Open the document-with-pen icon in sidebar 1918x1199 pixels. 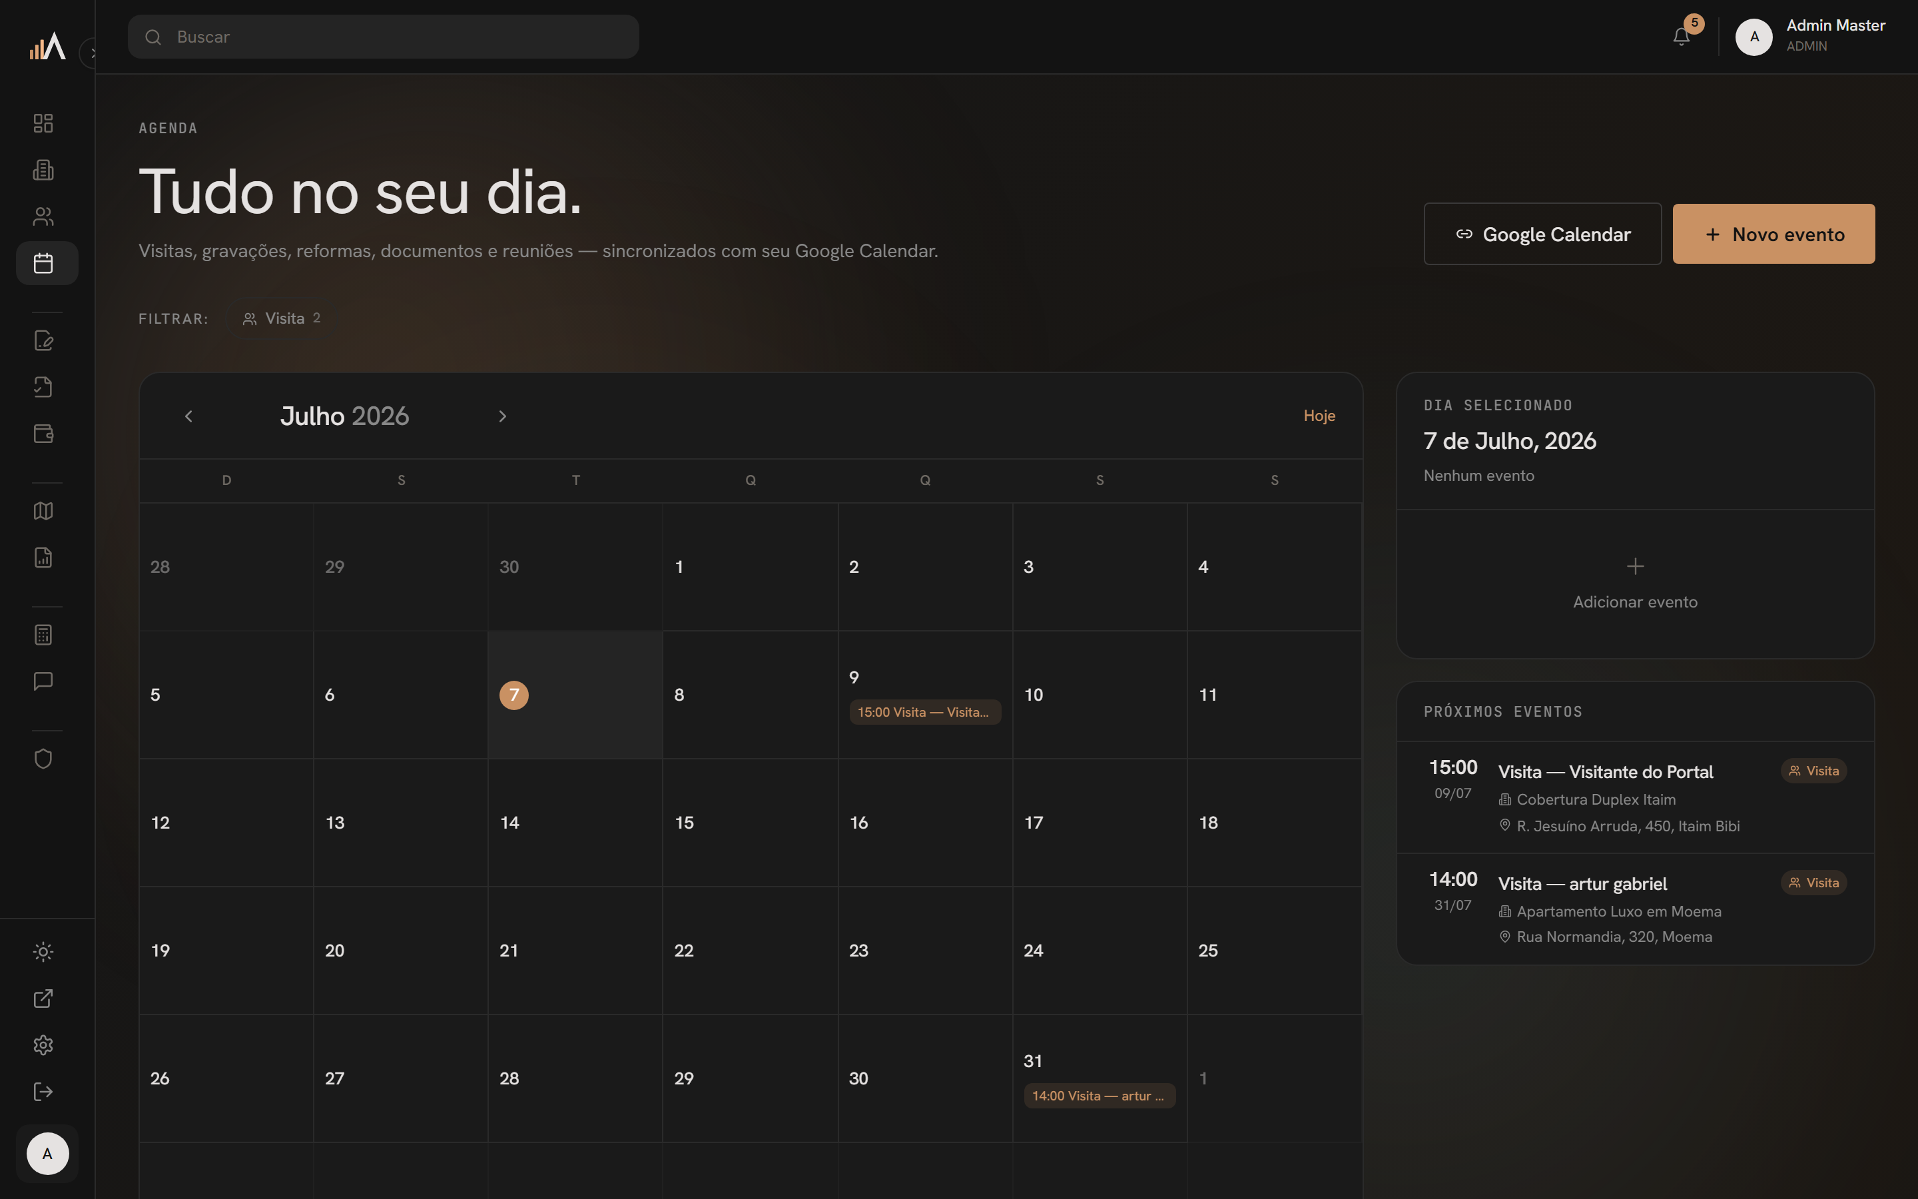point(43,340)
